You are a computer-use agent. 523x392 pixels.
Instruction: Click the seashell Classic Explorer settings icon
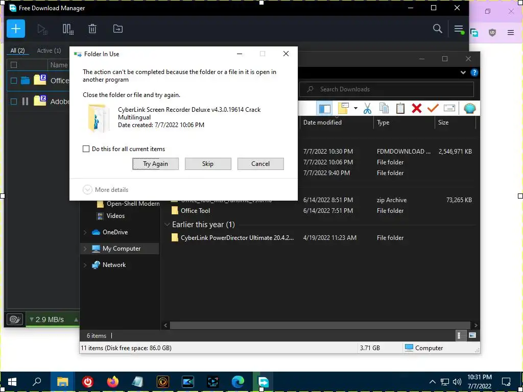pos(469,108)
